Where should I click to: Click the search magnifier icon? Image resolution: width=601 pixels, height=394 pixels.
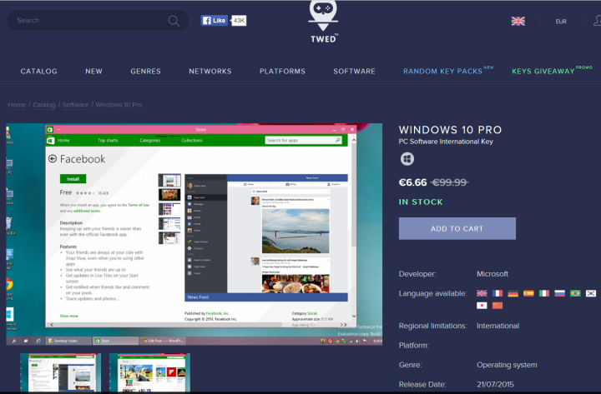(174, 21)
